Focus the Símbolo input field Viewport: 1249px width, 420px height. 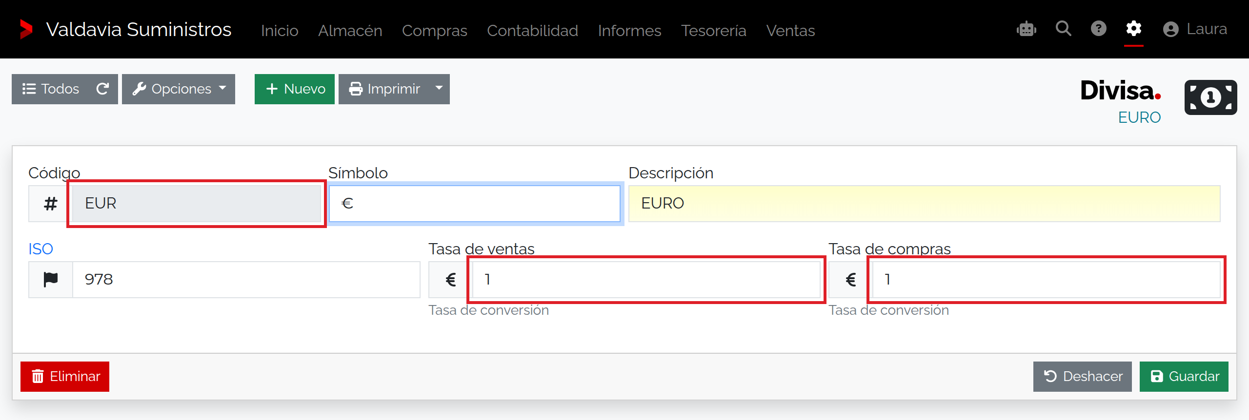pyautogui.click(x=475, y=204)
